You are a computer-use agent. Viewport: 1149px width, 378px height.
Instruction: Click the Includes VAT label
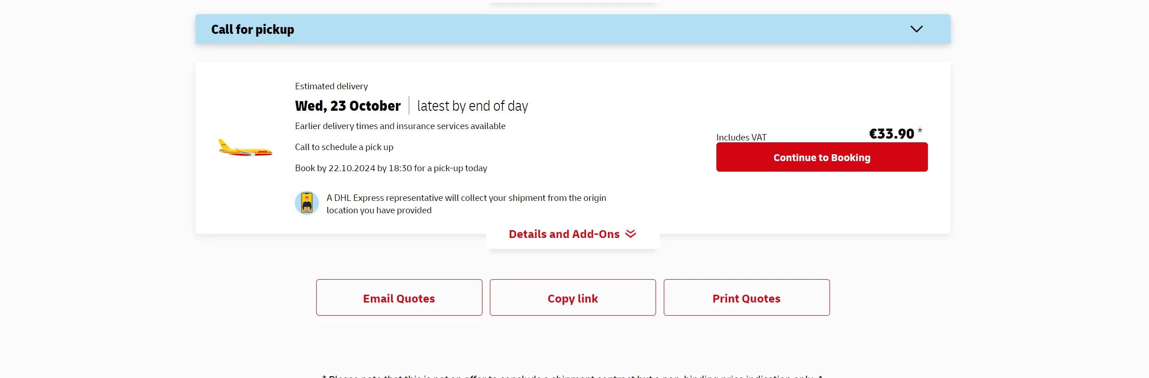[x=741, y=137]
